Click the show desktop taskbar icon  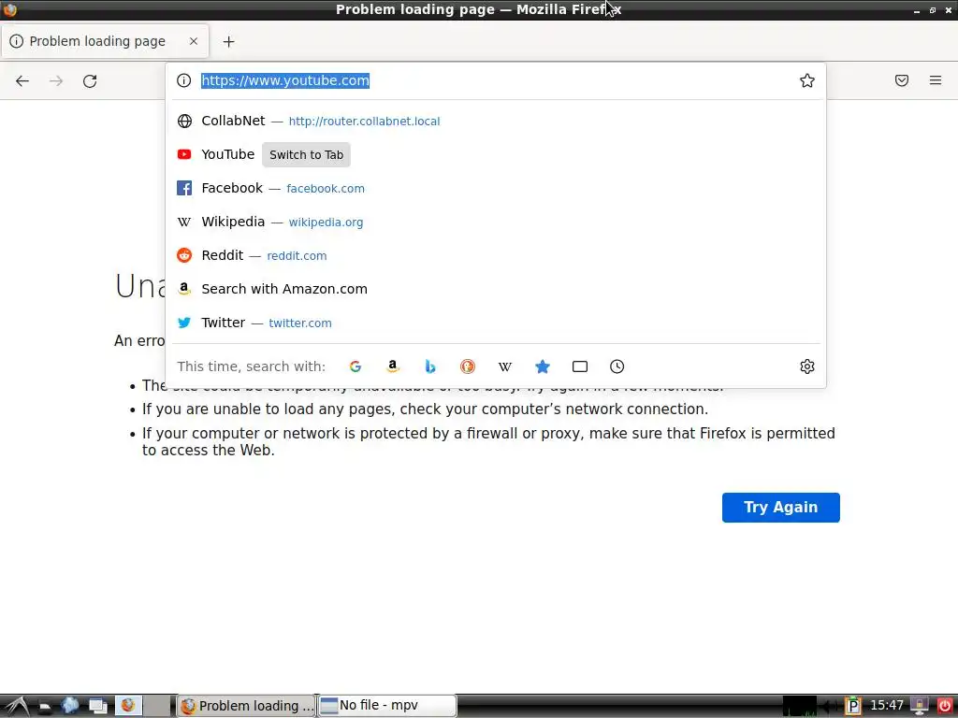97,707
